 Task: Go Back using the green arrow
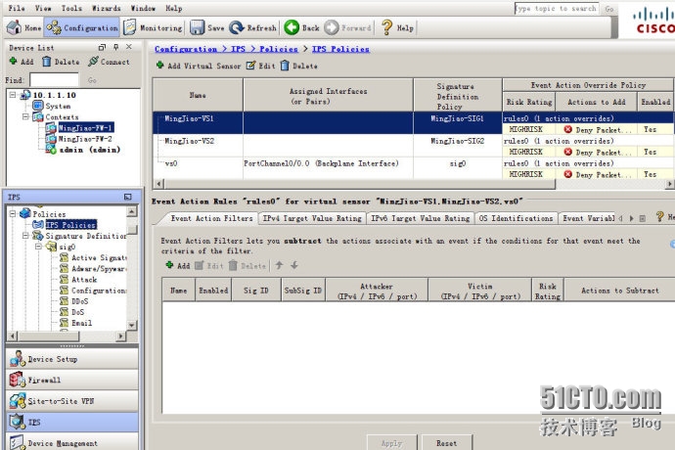pos(301,28)
